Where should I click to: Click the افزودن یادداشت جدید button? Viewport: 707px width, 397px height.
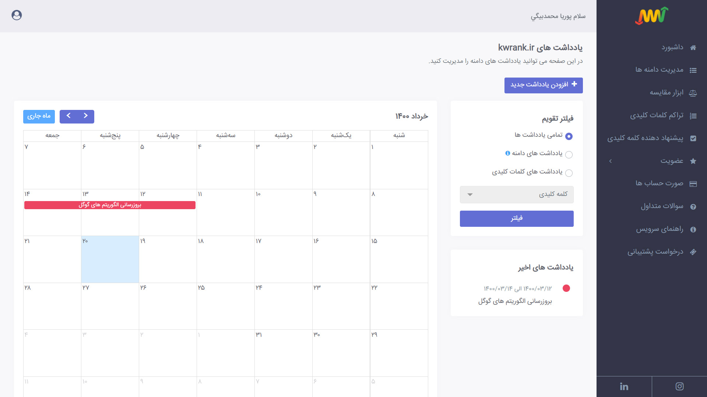pos(544,85)
